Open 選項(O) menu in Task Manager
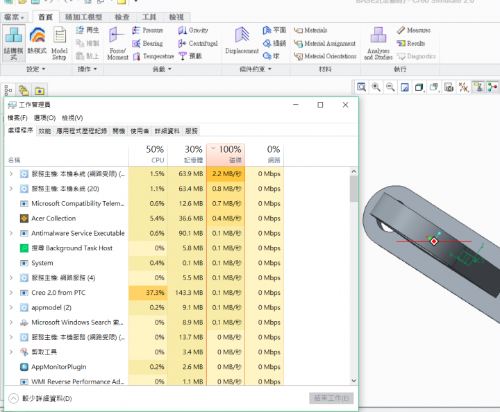The image size is (500, 412). click(44, 118)
